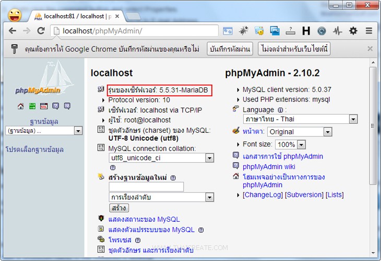Click the scrollbar down arrow
The height and width of the screenshot is (261, 381).
pos(373,253)
